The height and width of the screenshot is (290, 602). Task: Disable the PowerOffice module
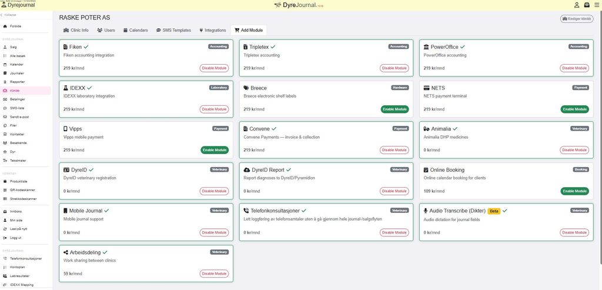[574, 68]
